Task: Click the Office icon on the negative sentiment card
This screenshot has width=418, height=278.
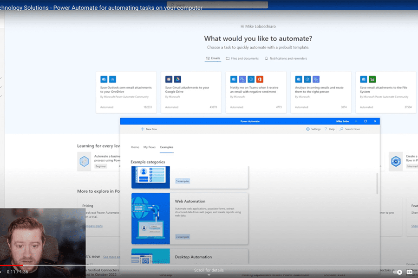Action: pyautogui.click(x=260, y=79)
